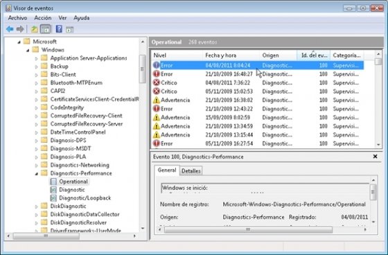Switch to the Detalles tab
Screen dimensions: 388x255
coord(191,171)
